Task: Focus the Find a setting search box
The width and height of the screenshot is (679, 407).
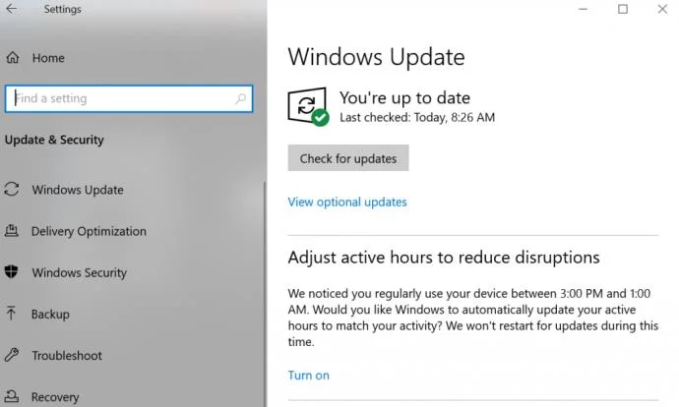Action: click(x=129, y=98)
